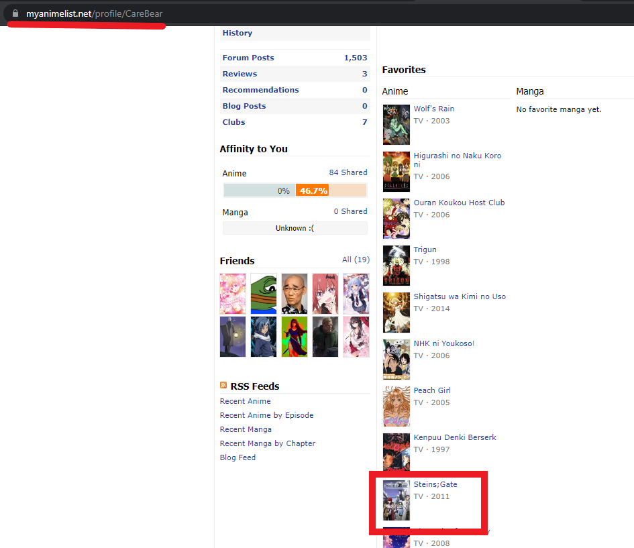Click the Trigun poster thumbnail
634x548 pixels.
(x=396, y=266)
